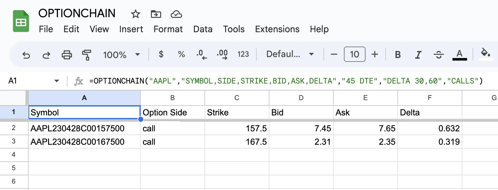This screenshot has width=498, height=190.
Task: Select cell AAPL230428C00167500
Action: [84, 142]
